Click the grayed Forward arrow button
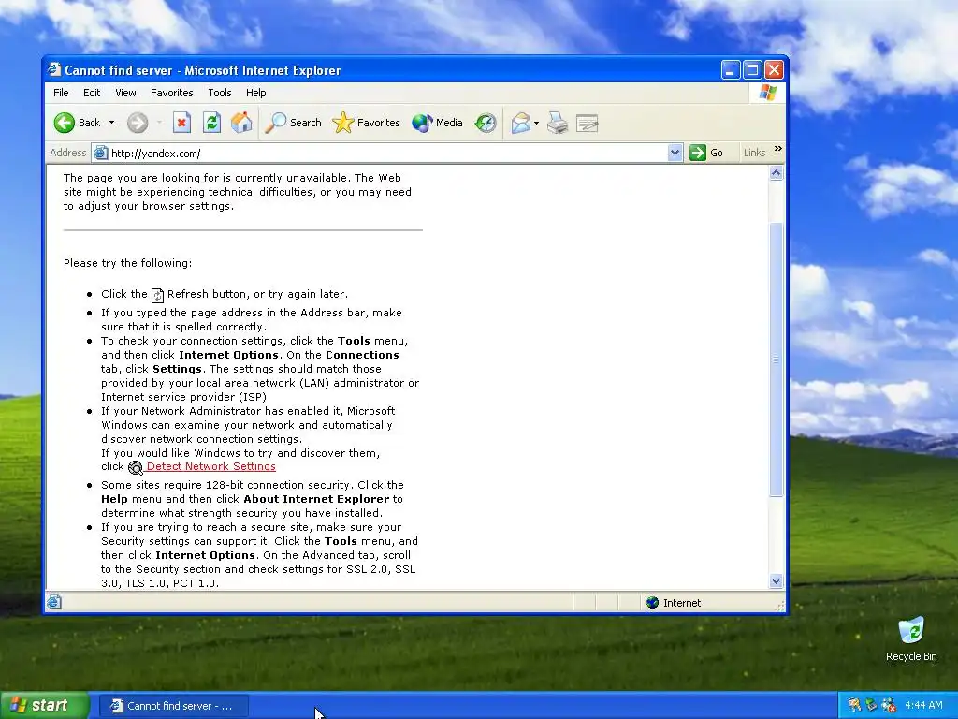958x719 pixels. [138, 123]
